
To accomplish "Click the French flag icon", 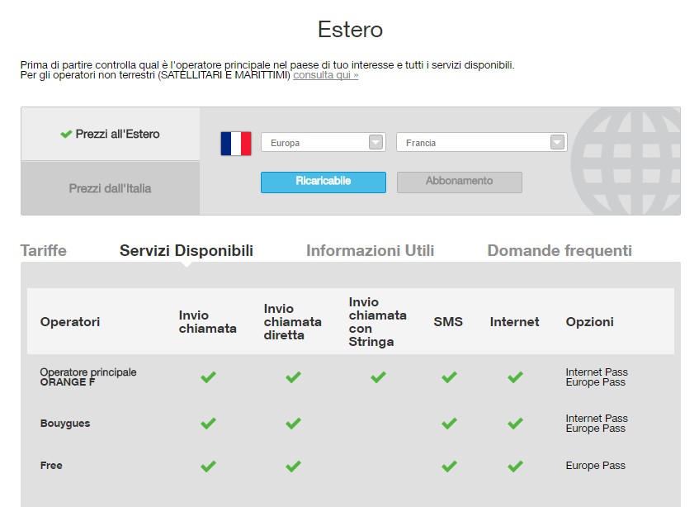I will tap(236, 144).
